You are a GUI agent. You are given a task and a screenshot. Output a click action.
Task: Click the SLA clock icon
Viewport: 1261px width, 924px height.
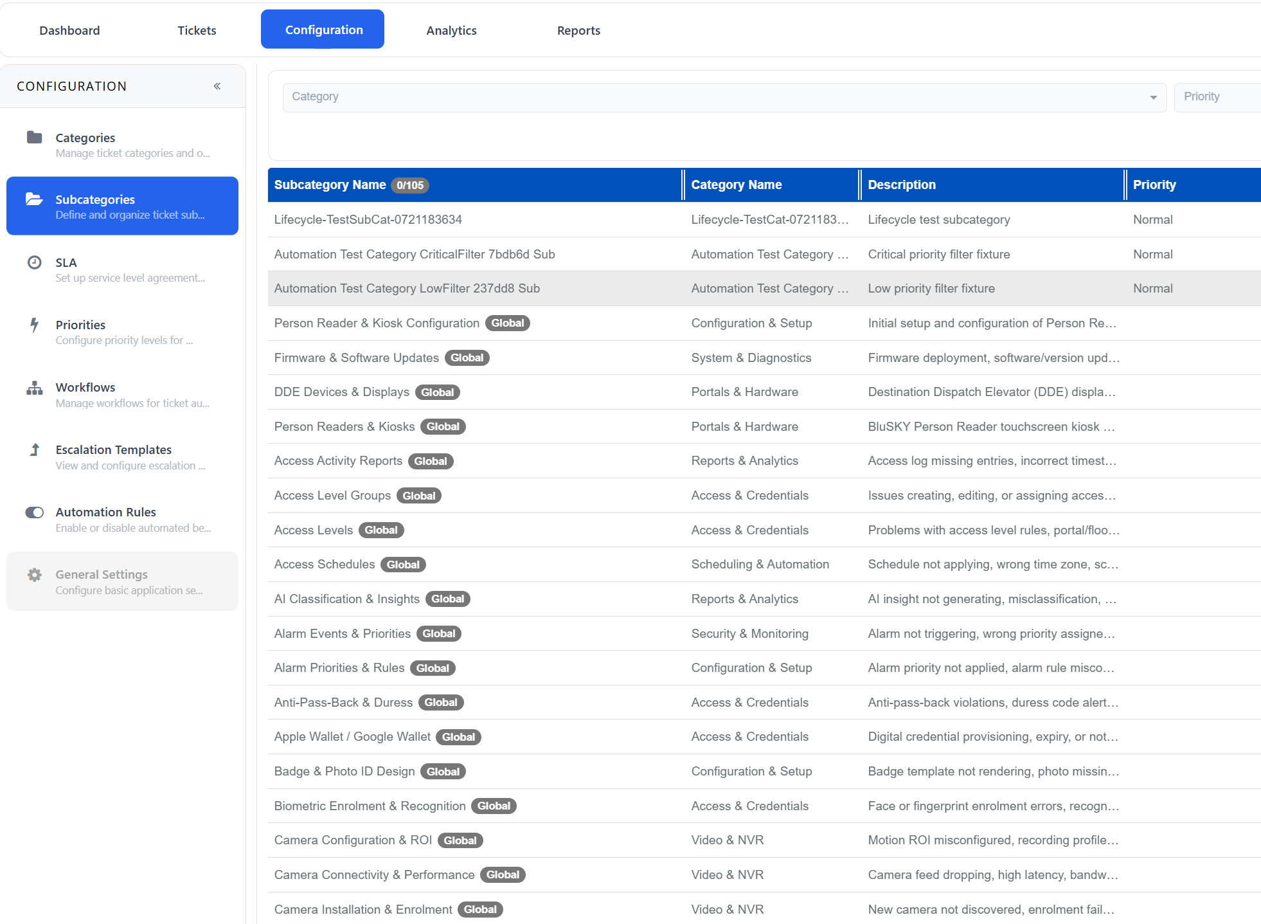pyautogui.click(x=34, y=262)
